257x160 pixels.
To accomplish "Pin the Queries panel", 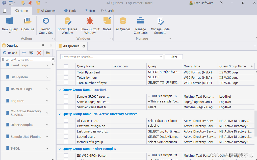I will coord(43,45).
